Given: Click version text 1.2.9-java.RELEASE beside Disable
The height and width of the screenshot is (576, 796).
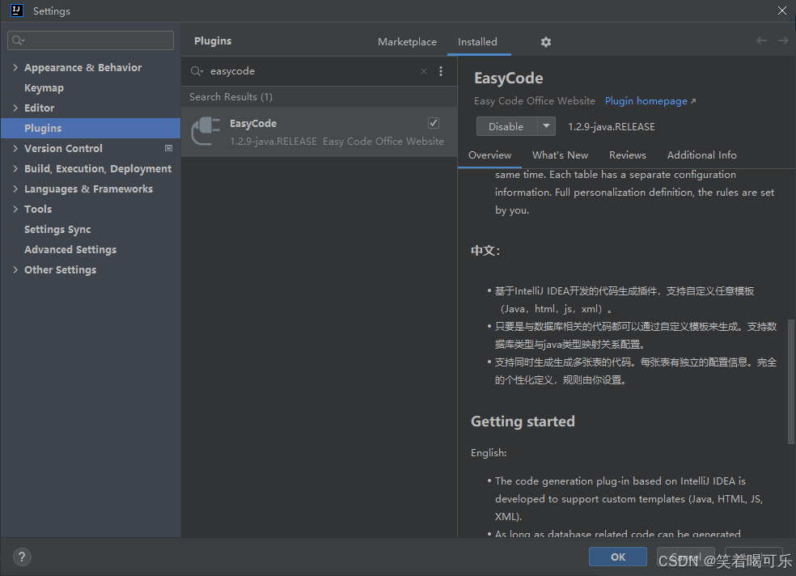Looking at the screenshot, I should coord(612,127).
